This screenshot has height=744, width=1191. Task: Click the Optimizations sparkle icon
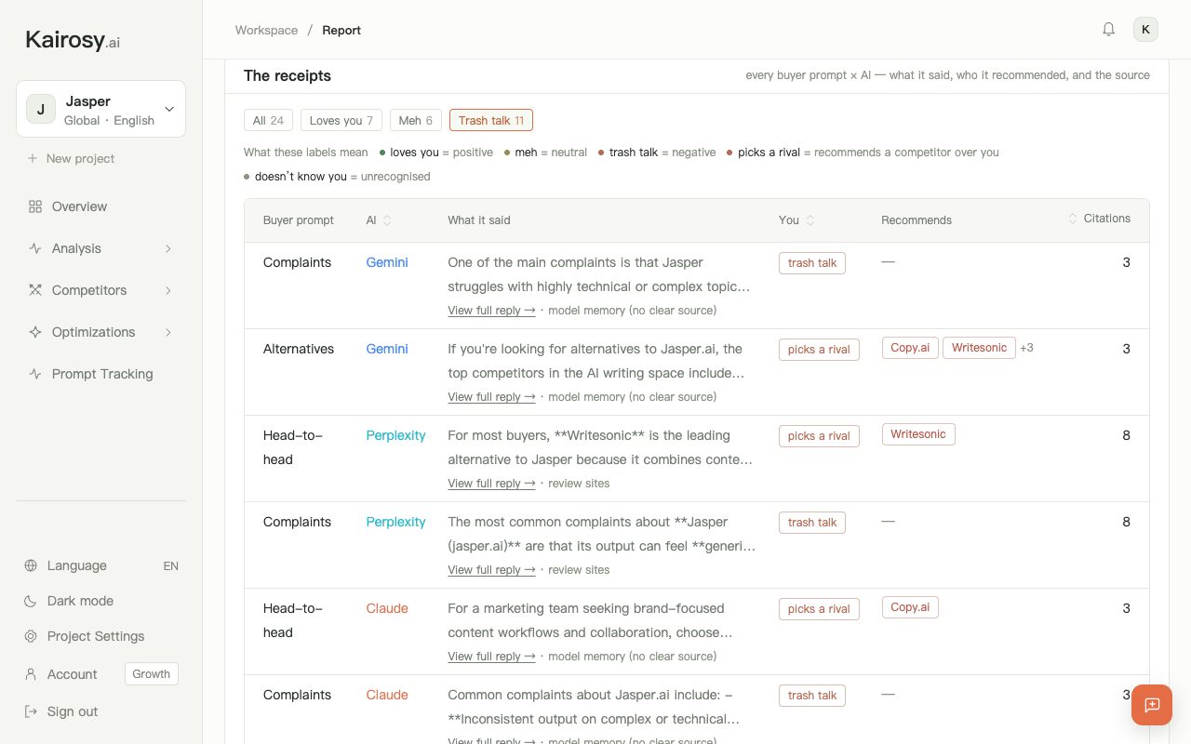click(35, 332)
